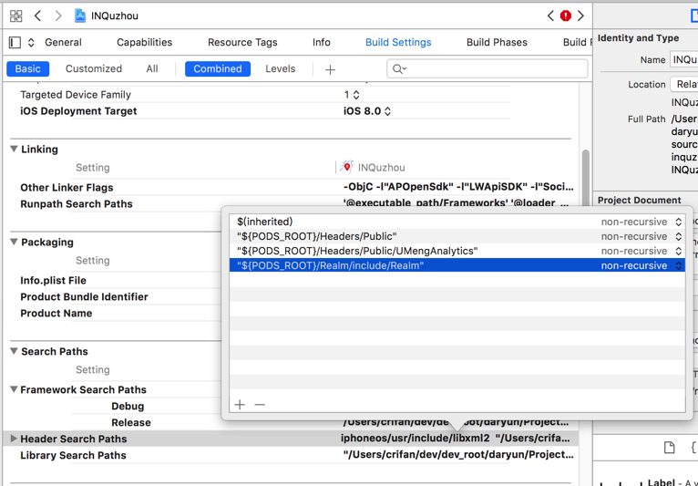Jump to next issue arrow
Screen dimensions: 698x486
click(x=580, y=16)
